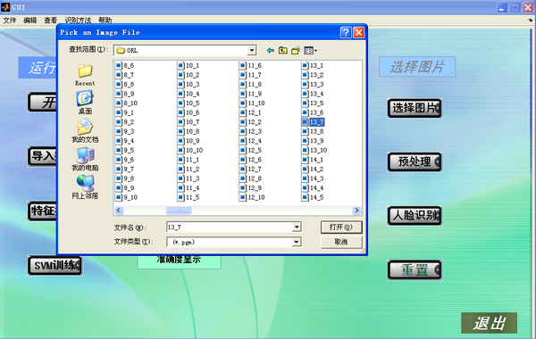This screenshot has height=339, width=536.
Task: Select file 9_5
Action: tap(125, 150)
